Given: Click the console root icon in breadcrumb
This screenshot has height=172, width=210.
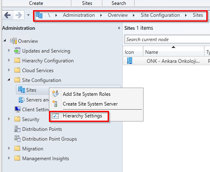Looking at the screenshot, I should pos(39,15).
